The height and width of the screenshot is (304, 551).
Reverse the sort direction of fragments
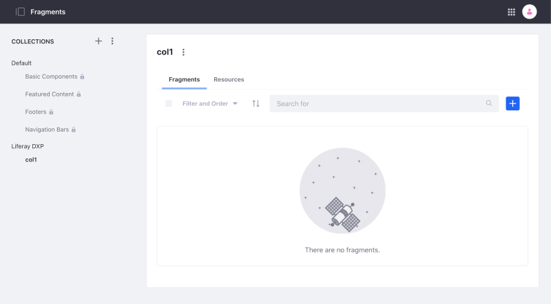(x=256, y=103)
